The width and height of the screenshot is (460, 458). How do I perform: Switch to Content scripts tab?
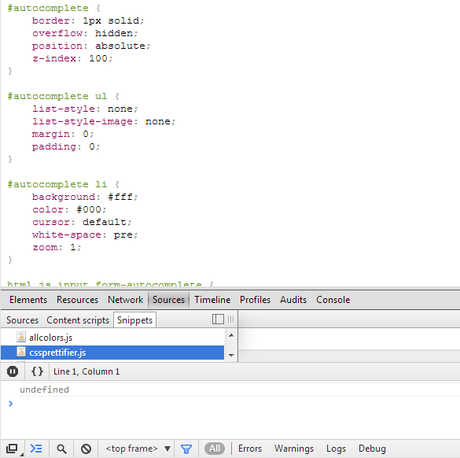click(x=78, y=320)
